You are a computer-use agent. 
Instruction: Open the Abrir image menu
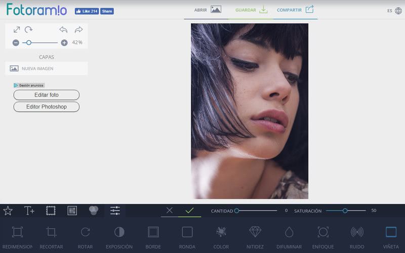[x=208, y=10]
